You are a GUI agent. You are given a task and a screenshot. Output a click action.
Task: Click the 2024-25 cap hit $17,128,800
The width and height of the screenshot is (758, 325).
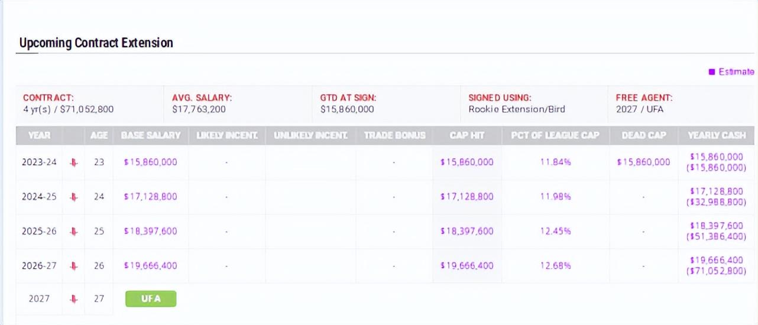(x=467, y=197)
